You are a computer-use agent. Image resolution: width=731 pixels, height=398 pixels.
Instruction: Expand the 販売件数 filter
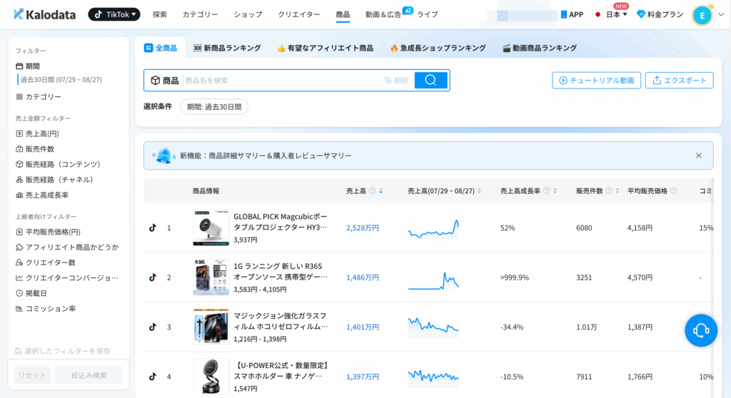pos(35,149)
